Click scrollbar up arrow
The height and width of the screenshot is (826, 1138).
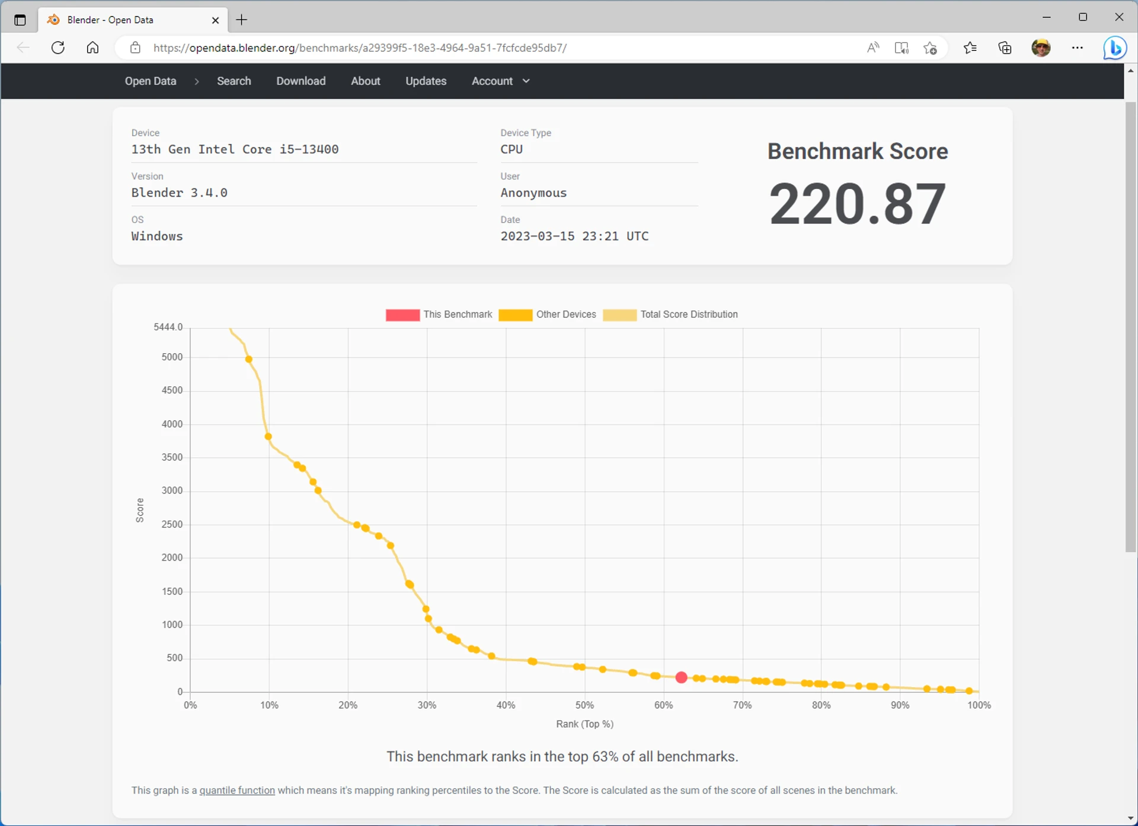[1131, 71]
